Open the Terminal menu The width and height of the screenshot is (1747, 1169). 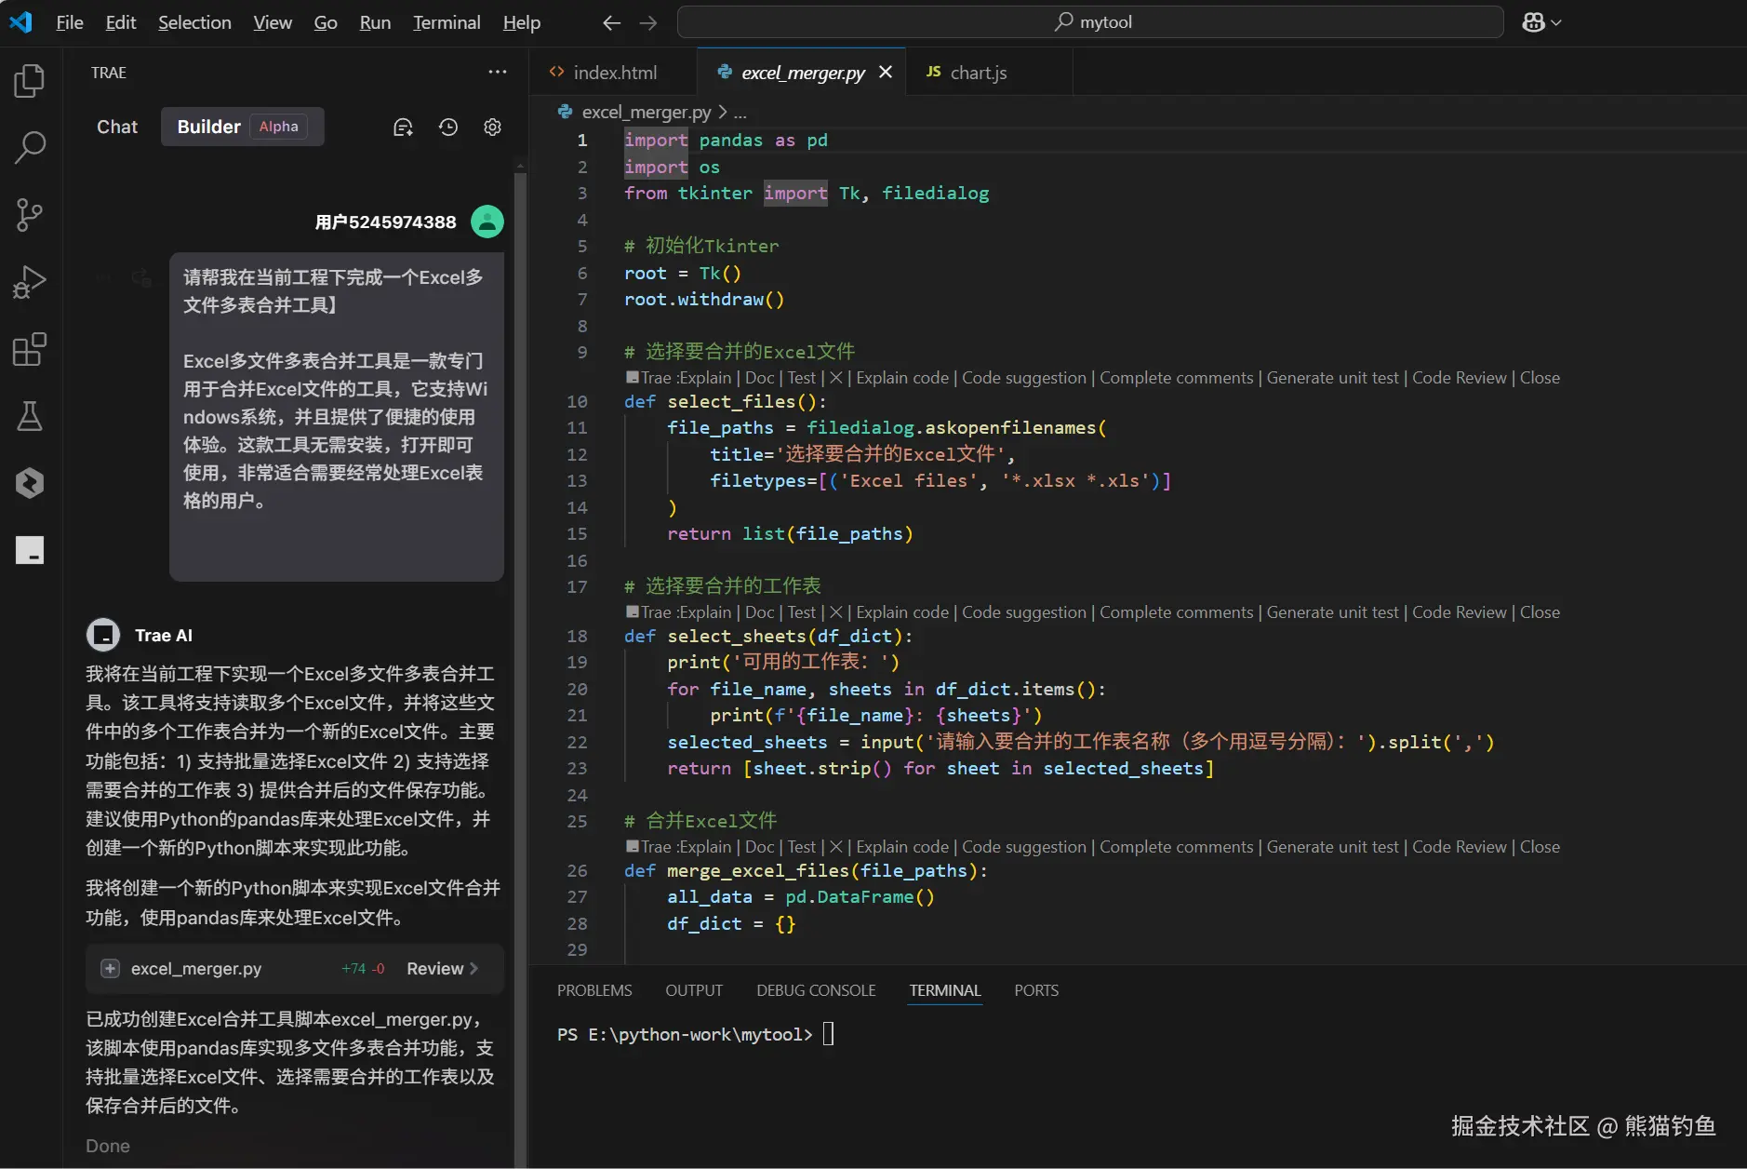447,22
